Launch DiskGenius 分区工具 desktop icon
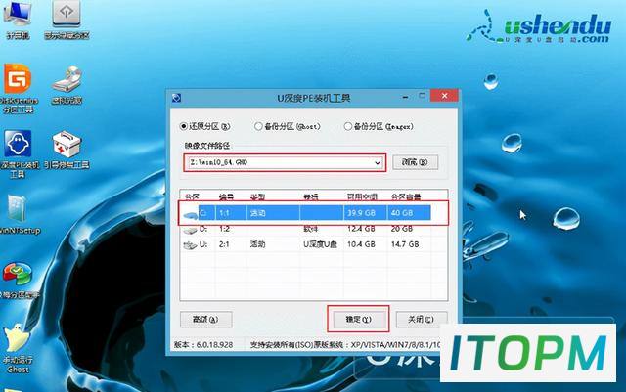Viewport: 626px width, 392px height. click(x=18, y=88)
